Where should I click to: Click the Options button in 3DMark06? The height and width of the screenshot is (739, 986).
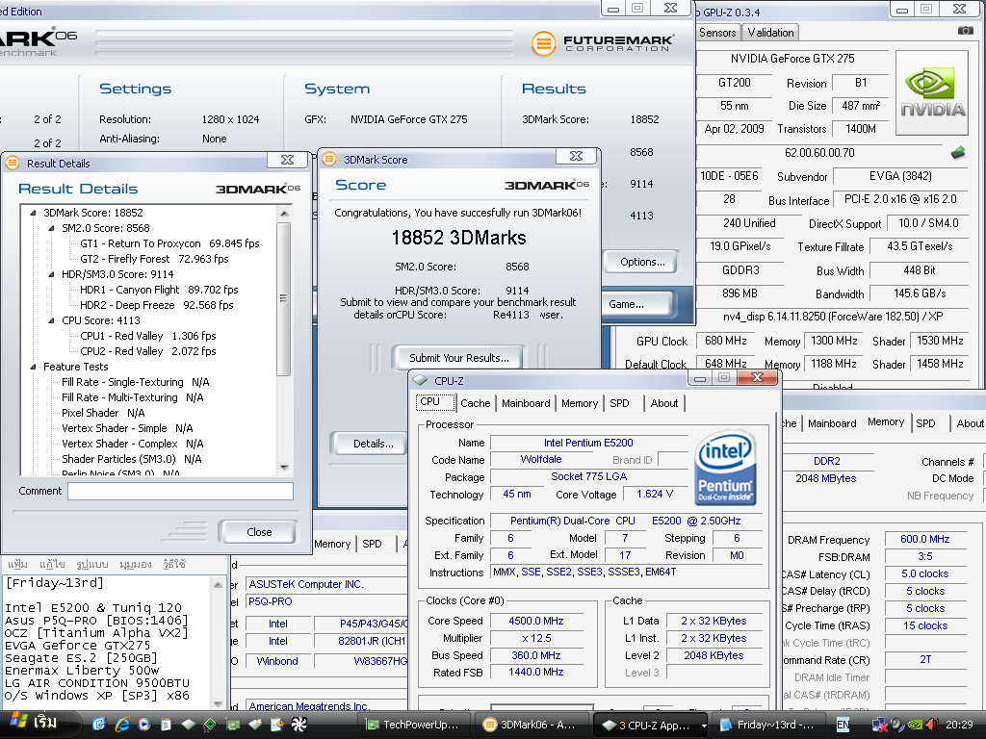click(642, 262)
